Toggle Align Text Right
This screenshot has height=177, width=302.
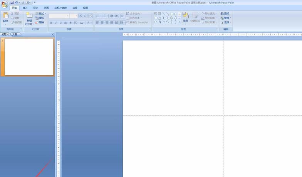[107, 23]
